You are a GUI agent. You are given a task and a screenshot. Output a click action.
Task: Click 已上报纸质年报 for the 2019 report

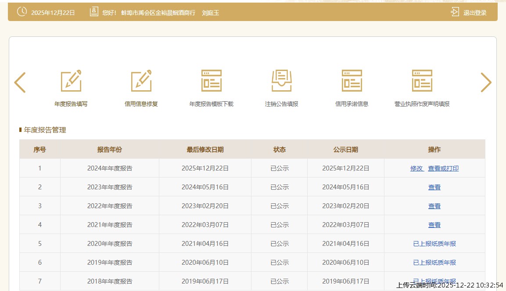(x=434, y=263)
